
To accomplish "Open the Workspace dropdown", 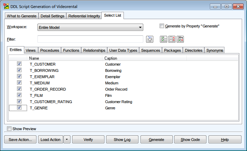I will pyautogui.click(x=90, y=27).
